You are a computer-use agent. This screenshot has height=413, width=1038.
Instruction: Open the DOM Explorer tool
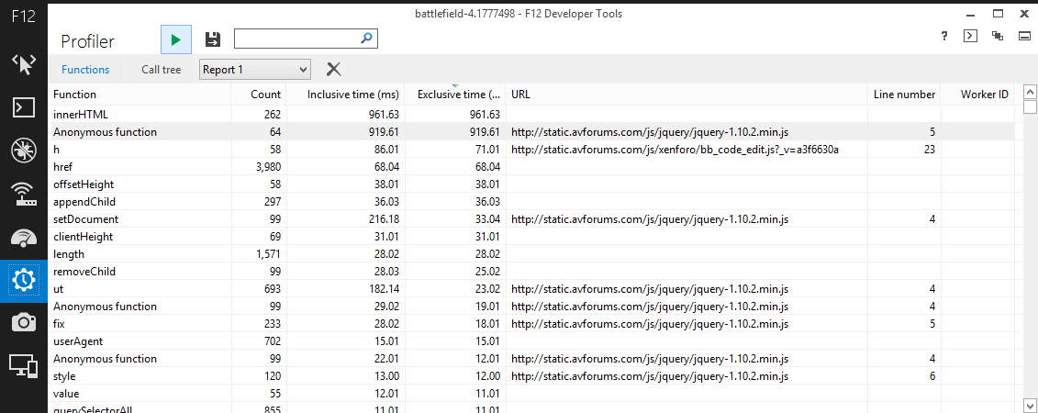tap(22, 64)
